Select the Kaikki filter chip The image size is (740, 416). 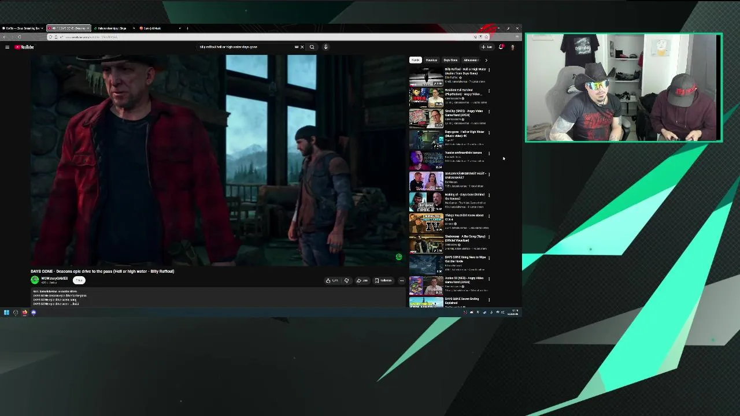click(415, 60)
